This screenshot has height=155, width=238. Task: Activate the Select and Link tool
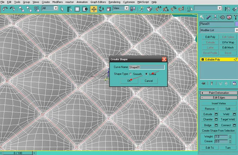[x=21, y=9]
